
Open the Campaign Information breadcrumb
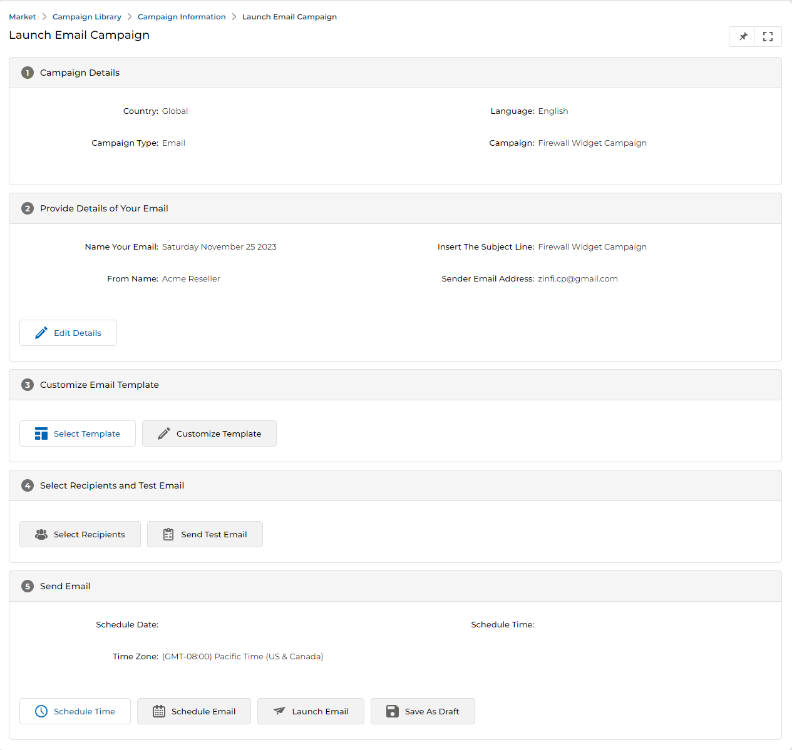(x=182, y=17)
